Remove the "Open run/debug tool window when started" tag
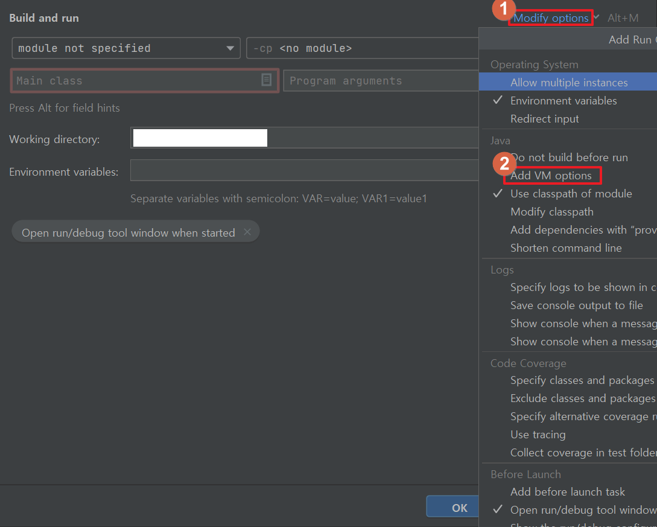This screenshot has width=657, height=527. [x=247, y=232]
